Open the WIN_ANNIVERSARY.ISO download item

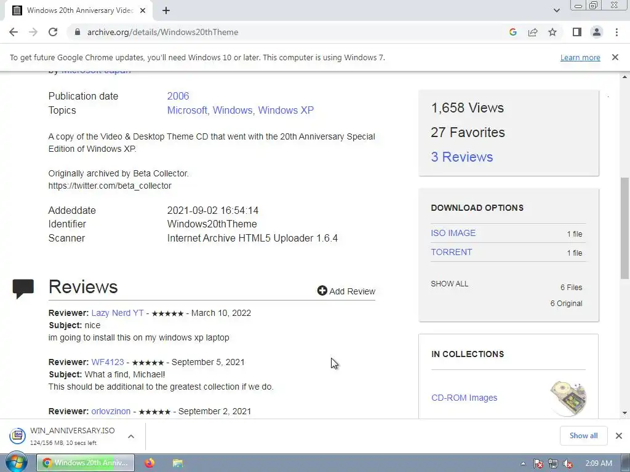64,436
